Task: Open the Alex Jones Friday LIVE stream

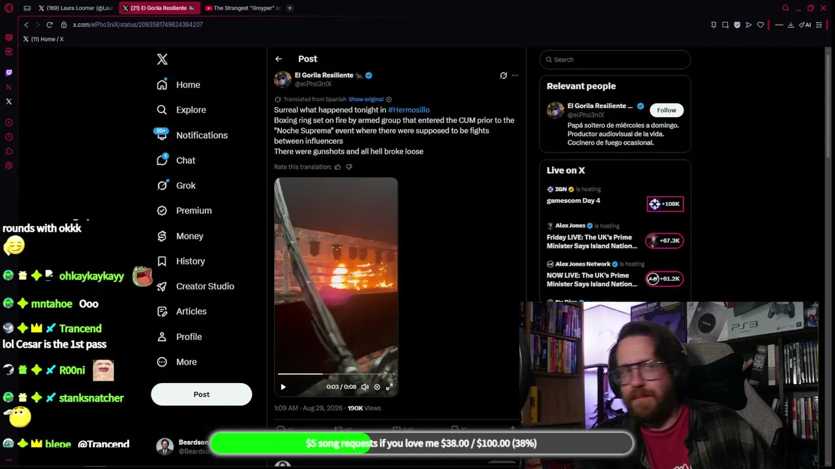Action: pyautogui.click(x=592, y=242)
